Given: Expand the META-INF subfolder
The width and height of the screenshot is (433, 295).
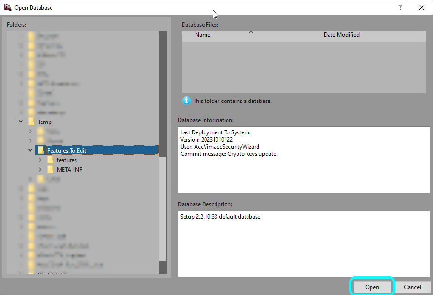Looking at the screenshot, I should (40, 170).
